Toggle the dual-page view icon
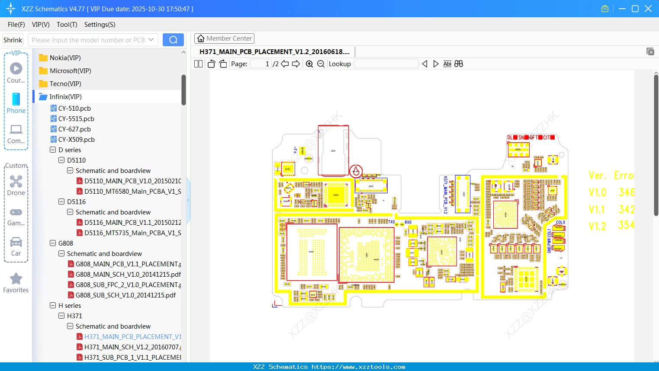The height and width of the screenshot is (371, 659). click(198, 64)
